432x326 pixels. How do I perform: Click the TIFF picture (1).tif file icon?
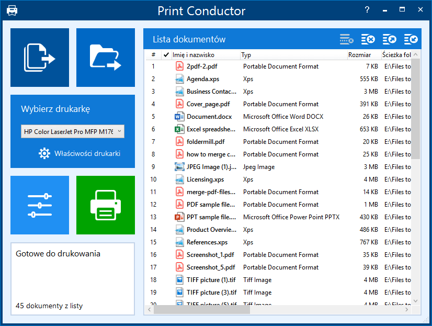179,280
